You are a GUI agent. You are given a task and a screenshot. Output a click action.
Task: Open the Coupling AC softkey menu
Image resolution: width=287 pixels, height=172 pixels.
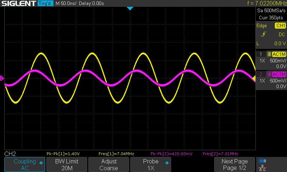click(x=25, y=164)
